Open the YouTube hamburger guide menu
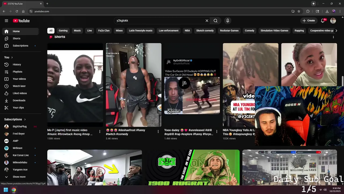Viewport: 344px width, 194px height. click(x=6, y=21)
